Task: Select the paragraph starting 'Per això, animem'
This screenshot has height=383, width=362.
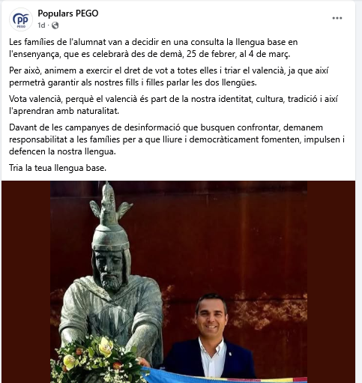Action: point(169,76)
